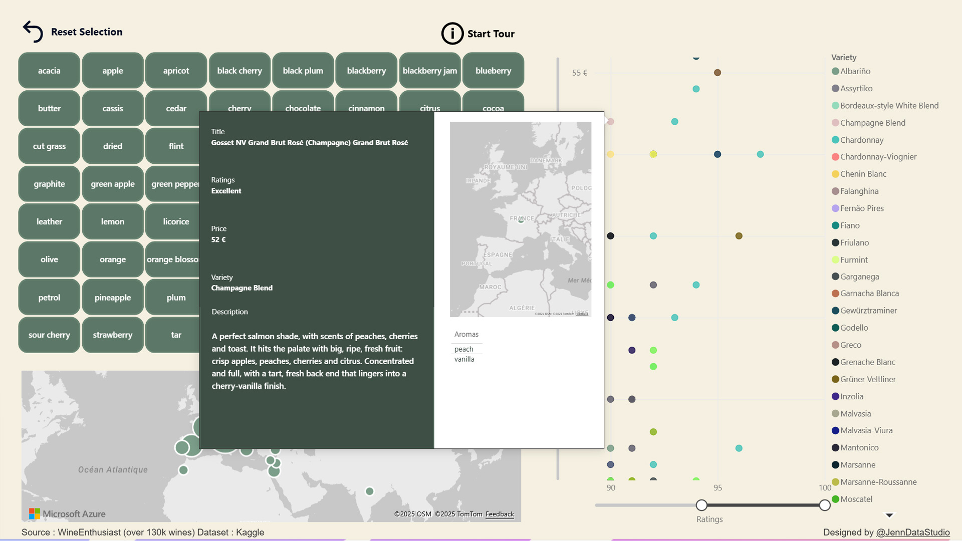This screenshot has height=541, width=962.
Task: Select the blackberry aroma tile
Action: (366, 71)
